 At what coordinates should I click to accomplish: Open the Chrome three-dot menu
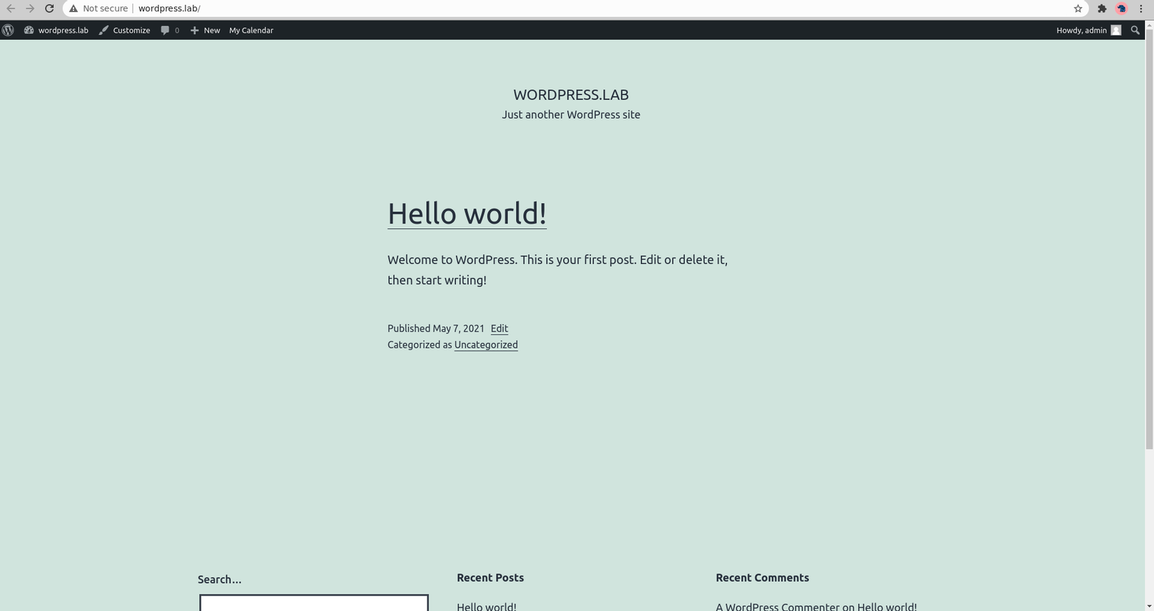click(x=1141, y=8)
